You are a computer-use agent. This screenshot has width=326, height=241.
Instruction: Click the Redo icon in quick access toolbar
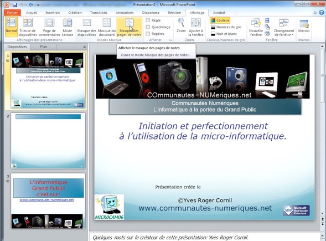pyautogui.click(x=31, y=4)
